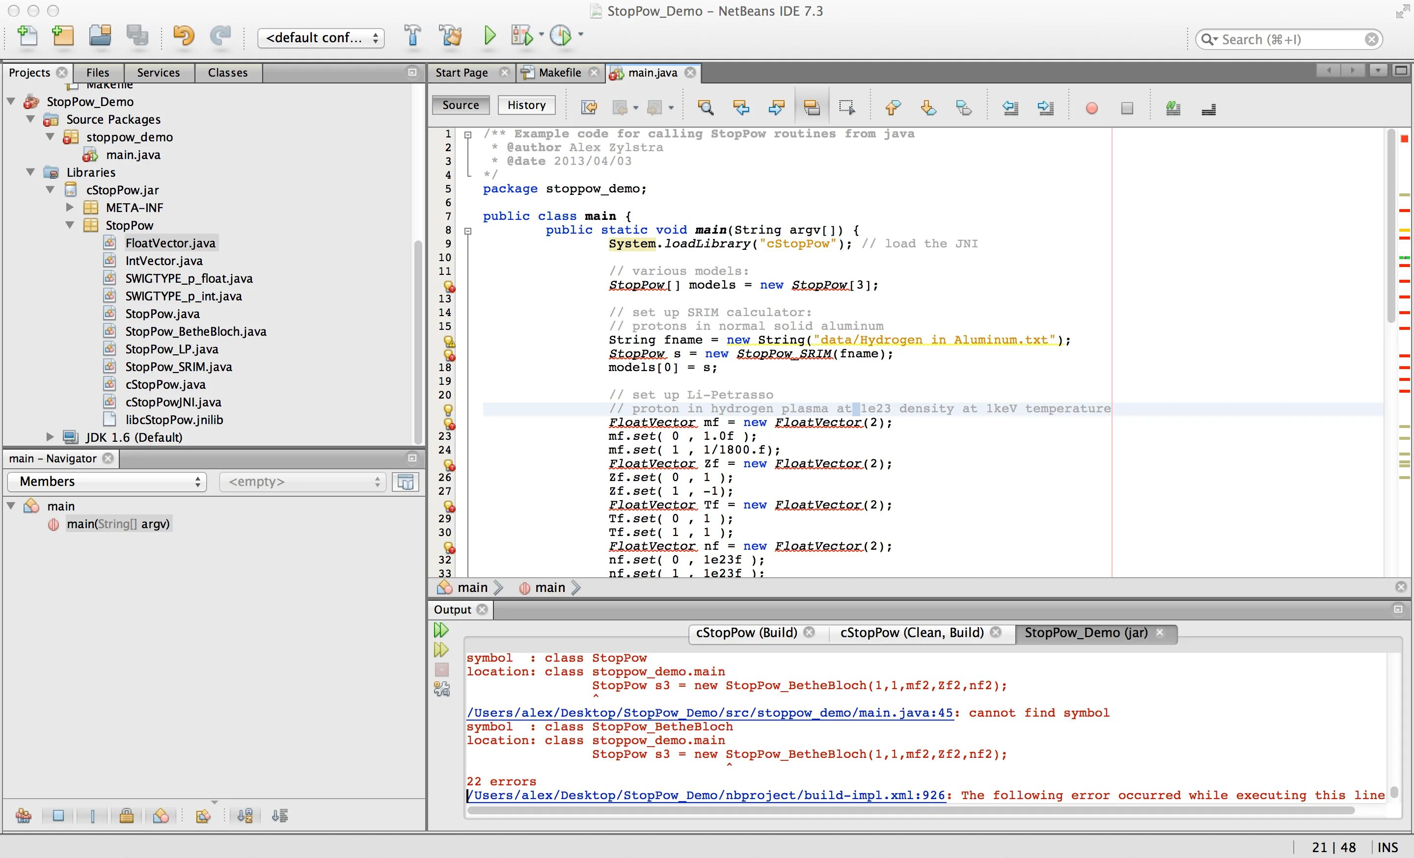Toggle highlight search editor button
This screenshot has width=1414, height=858.
812,107
